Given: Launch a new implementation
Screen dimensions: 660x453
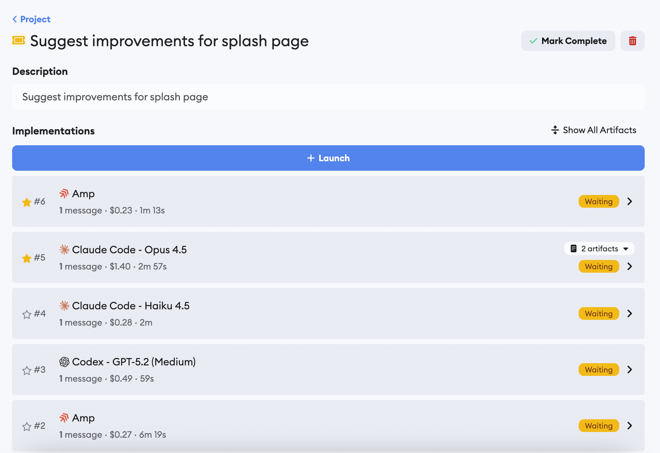Looking at the screenshot, I should coord(328,158).
